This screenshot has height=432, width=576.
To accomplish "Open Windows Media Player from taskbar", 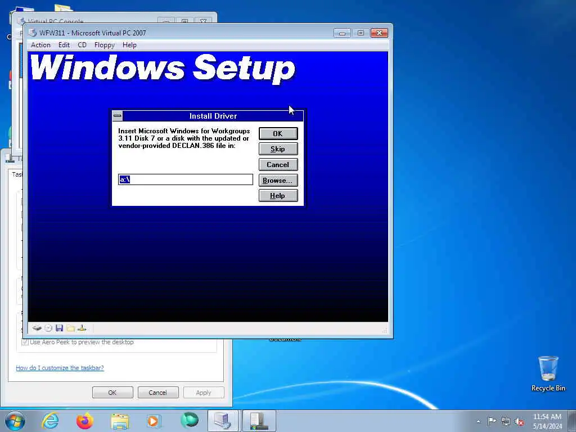I will pyautogui.click(x=154, y=421).
